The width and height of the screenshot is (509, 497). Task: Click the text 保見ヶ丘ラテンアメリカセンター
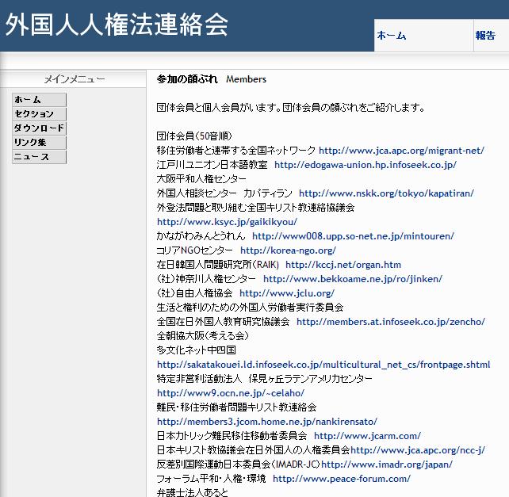[311, 379]
